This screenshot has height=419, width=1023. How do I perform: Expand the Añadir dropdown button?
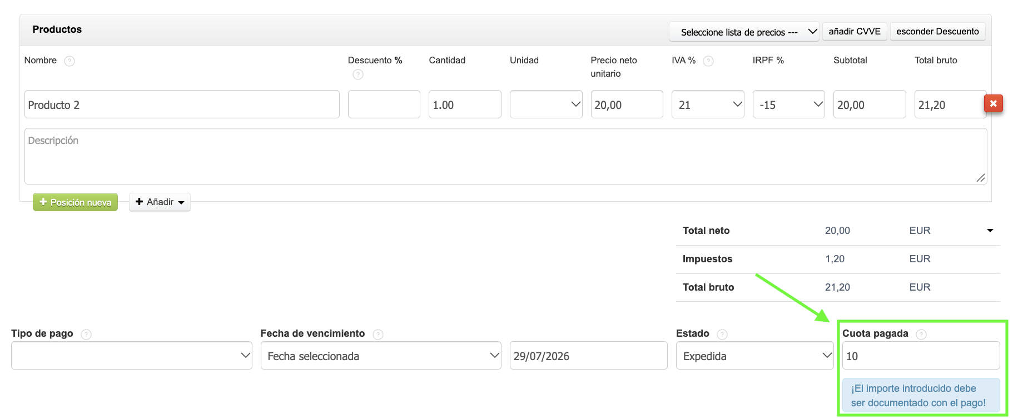[x=160, y=202]
